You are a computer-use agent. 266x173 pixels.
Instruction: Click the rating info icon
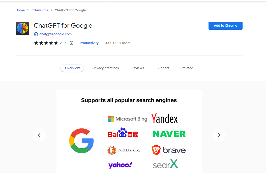71,43
